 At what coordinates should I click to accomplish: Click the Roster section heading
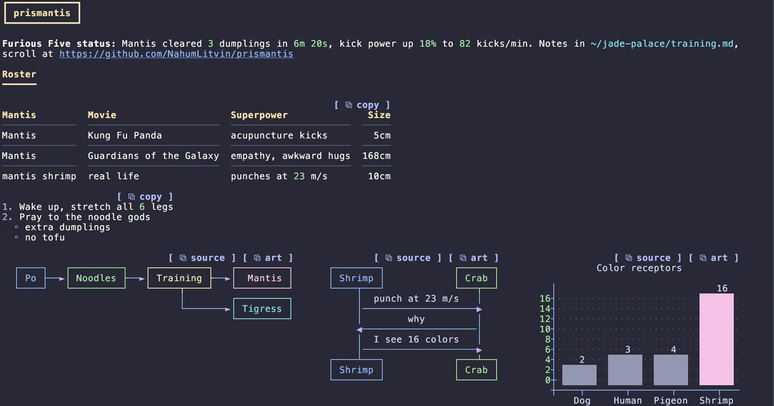[19, 74]
